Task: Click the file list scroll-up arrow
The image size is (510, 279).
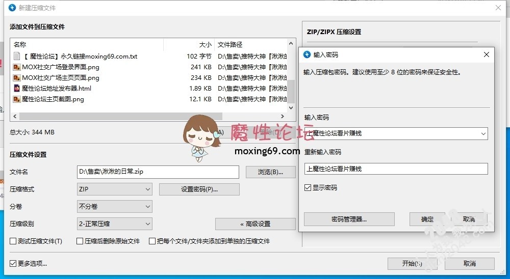Action: [x=291, y=43]
